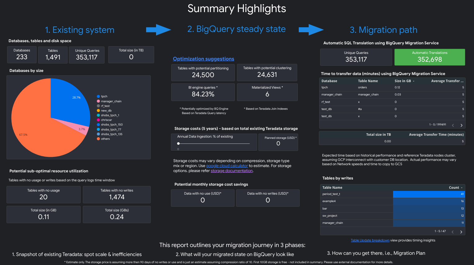This screenshot has height=265, width=474.
Task: Sort by Size in GB column arrow
Action: coord(414,81)
